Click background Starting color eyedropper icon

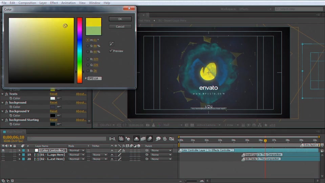[59, 124]
